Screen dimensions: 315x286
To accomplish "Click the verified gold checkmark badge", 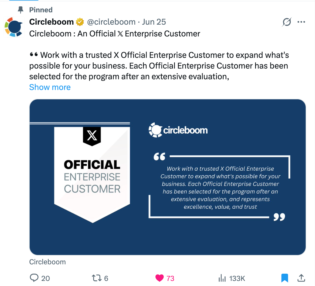I will (x=80, y=22).
